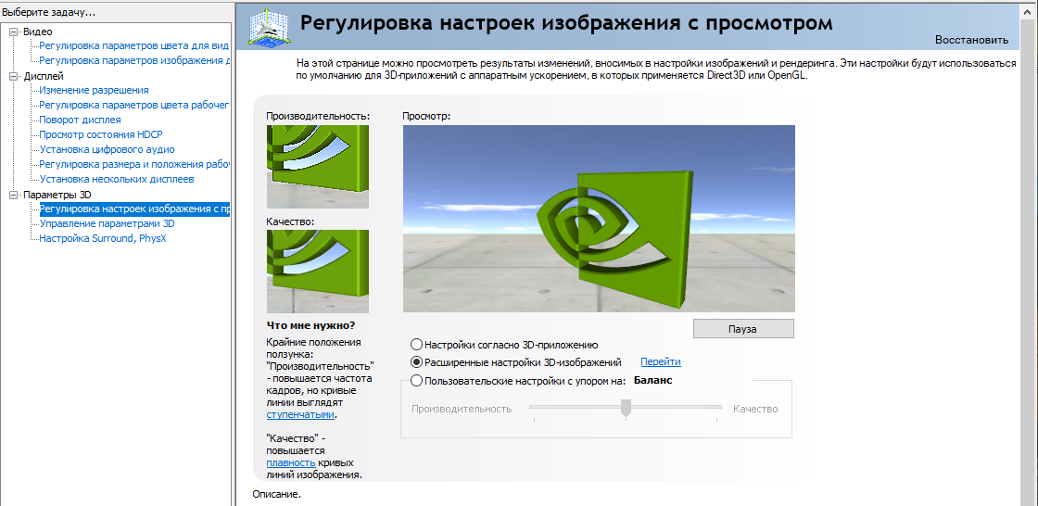Select Расширенные настройки 3D-изображений radio

click(x=416, y=362)
